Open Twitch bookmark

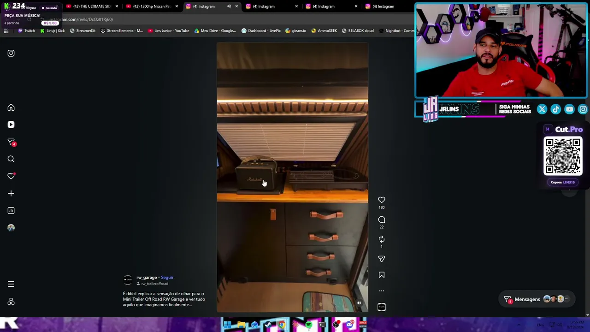point(26,31)
